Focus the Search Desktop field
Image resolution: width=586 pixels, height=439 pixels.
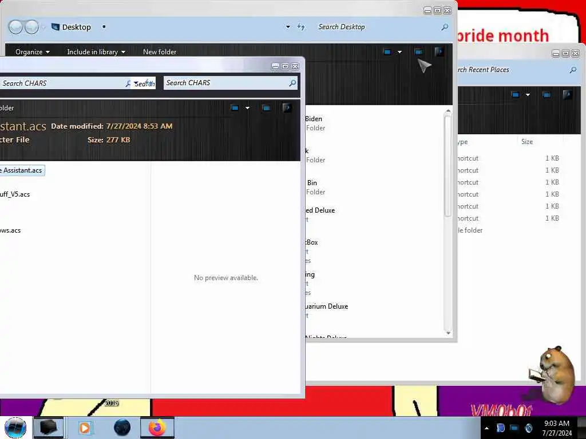pos(378,27)
